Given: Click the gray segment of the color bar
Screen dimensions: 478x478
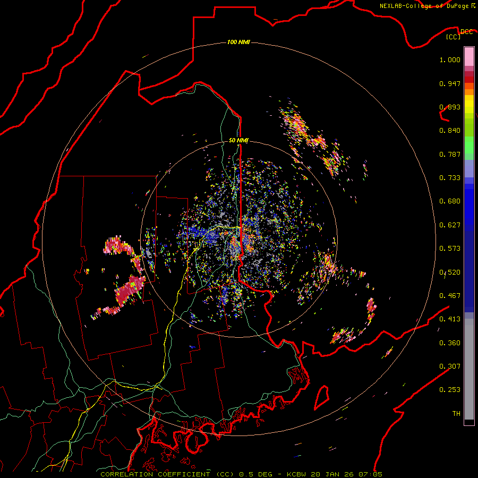Looking at the screenshot, I should pyautogui.click(x=469, y=369).
